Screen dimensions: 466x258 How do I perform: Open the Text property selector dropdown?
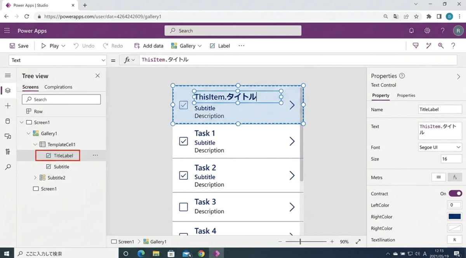click(57, 60)
